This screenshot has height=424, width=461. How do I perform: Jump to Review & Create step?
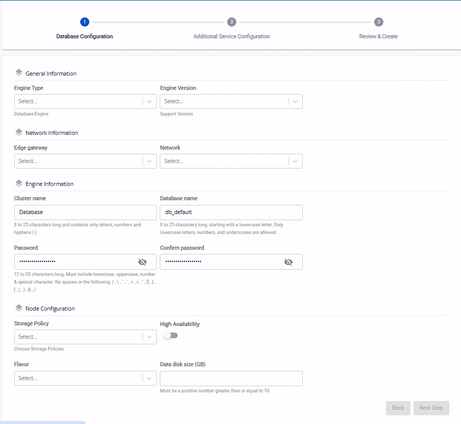378,36
